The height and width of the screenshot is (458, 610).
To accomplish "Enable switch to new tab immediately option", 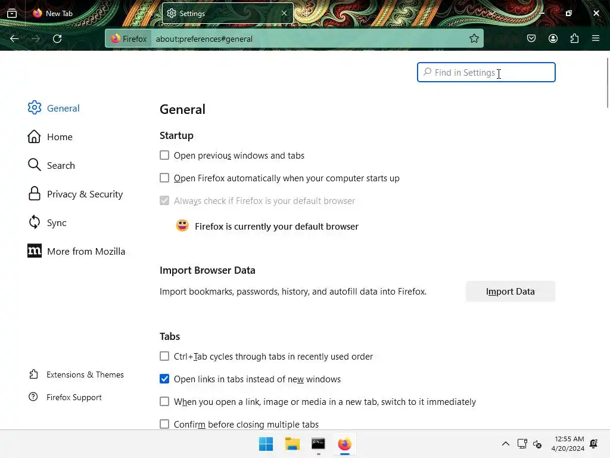I will [x=164, y=401].
